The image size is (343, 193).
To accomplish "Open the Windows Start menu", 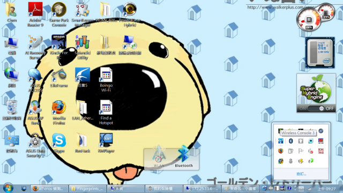I will point(8,188).
